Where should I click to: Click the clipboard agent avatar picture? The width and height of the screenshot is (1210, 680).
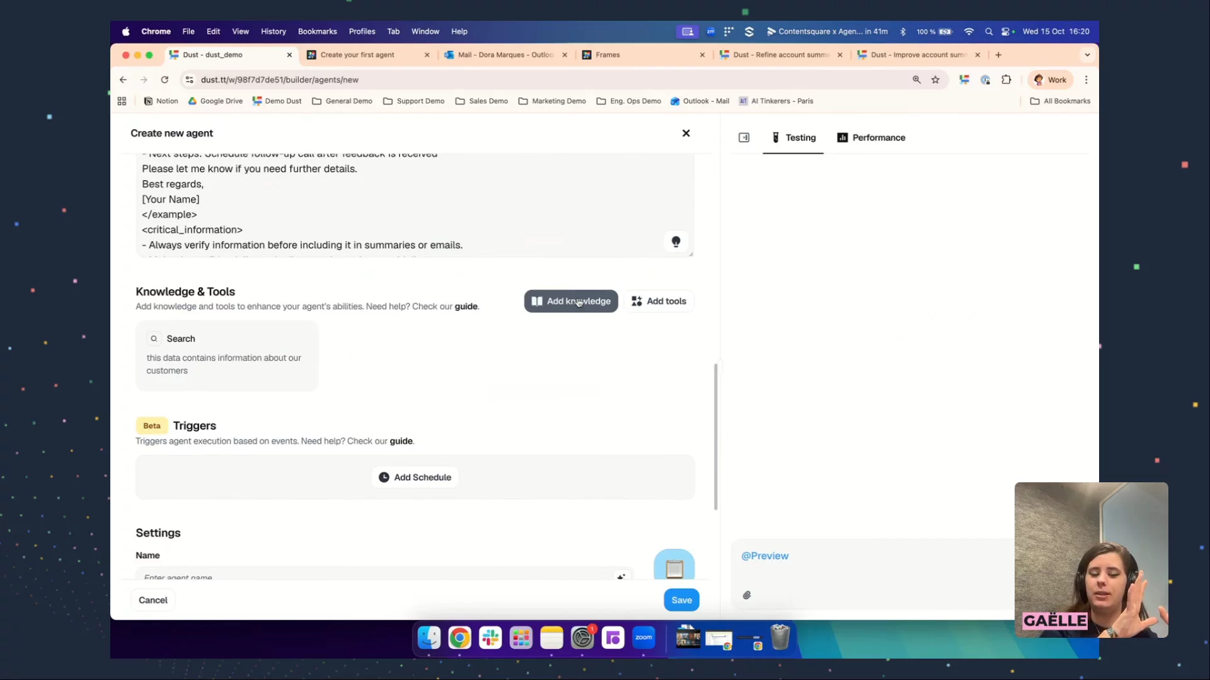coord(674,566)
